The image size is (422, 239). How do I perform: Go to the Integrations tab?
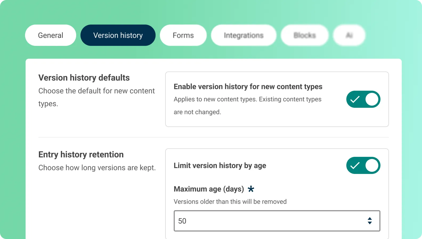click(244, 35)
